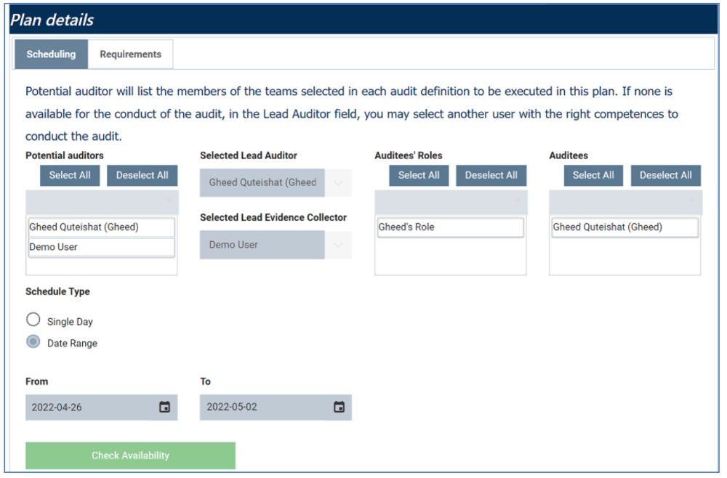Click Select All under Auditees
The width and height of the screenshot is (727, 478).
coord(593,176)
